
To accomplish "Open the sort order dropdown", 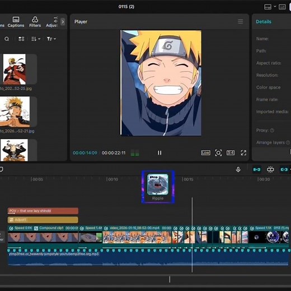I will (x=36, y=39).
